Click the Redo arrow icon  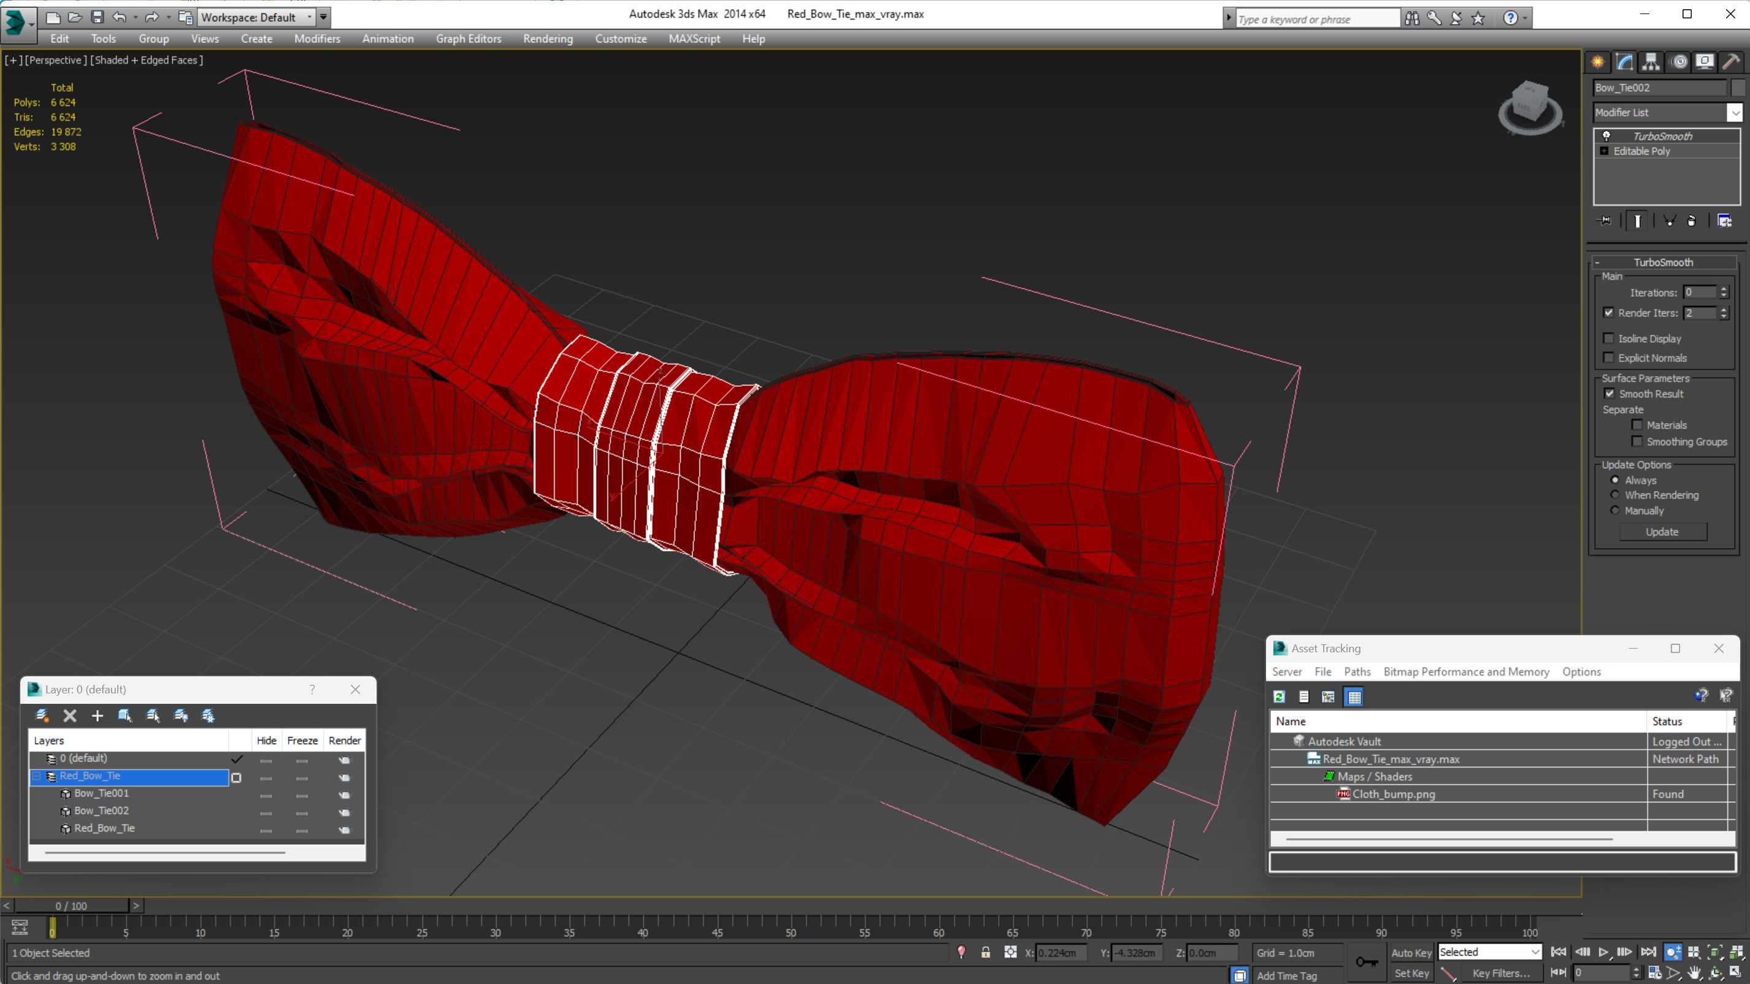point(152,17)
